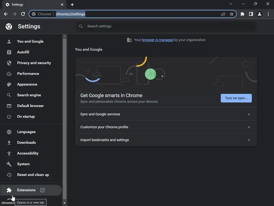Click the Accessibility figure icon
The image size is (274, 206).
tap(9, 153)
